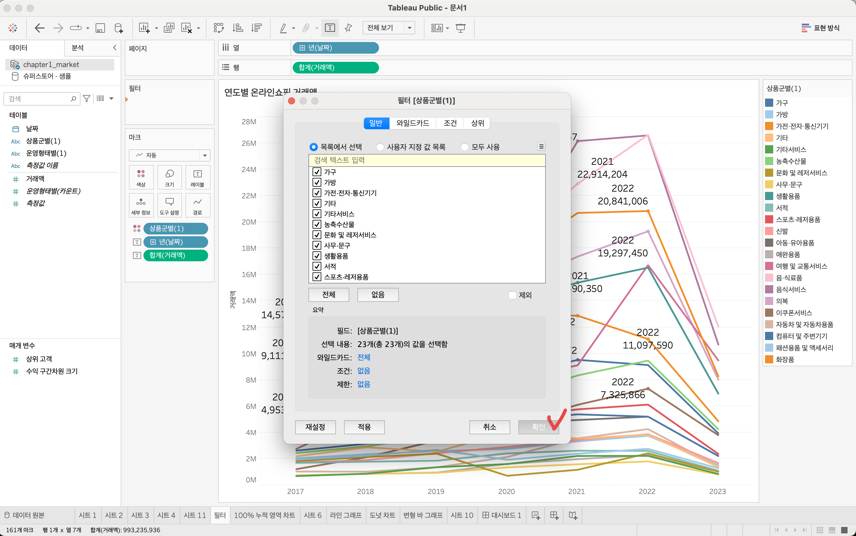Click the new dashboard icon in tab bar
This screenshot has width=856, height=536.
point(554,515)
